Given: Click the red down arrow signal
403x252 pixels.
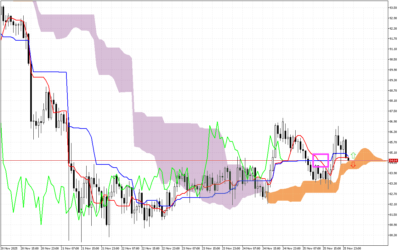Looking at the screenshot, I should [353, 164].
